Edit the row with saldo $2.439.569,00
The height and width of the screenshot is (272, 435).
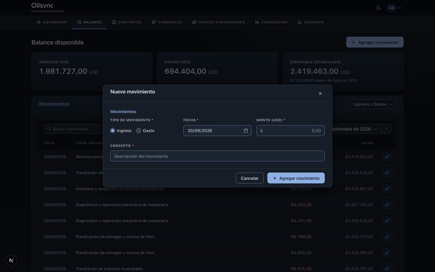(x=387, y=253)
